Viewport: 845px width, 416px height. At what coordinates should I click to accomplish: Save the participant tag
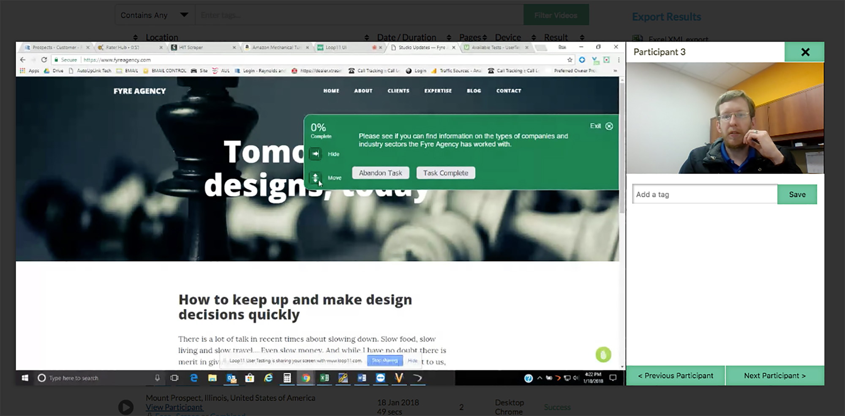797,194
